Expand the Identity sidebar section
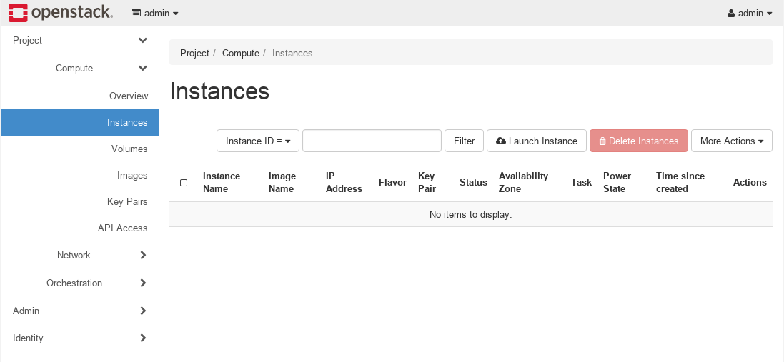Screen dimensions: 784x362 [x=80, y=338]
